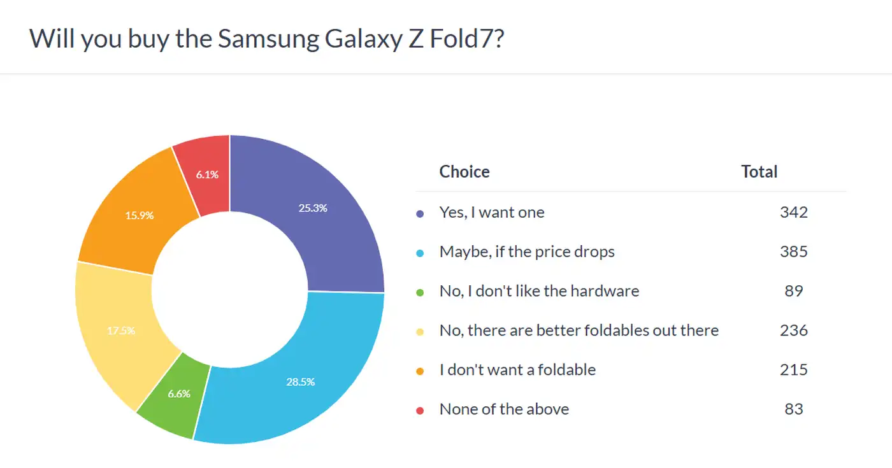Viewport: 892px width, 468px height.
Task: Click the yellow better foldables legend dot
Action: pos(420,332)
